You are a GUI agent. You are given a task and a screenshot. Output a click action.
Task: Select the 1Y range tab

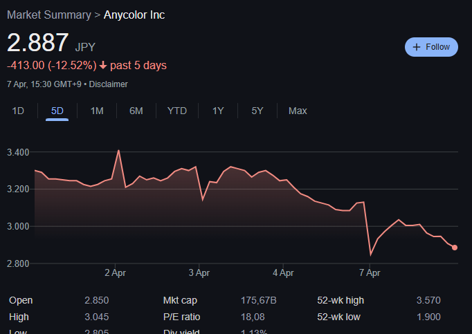point(218,111)
